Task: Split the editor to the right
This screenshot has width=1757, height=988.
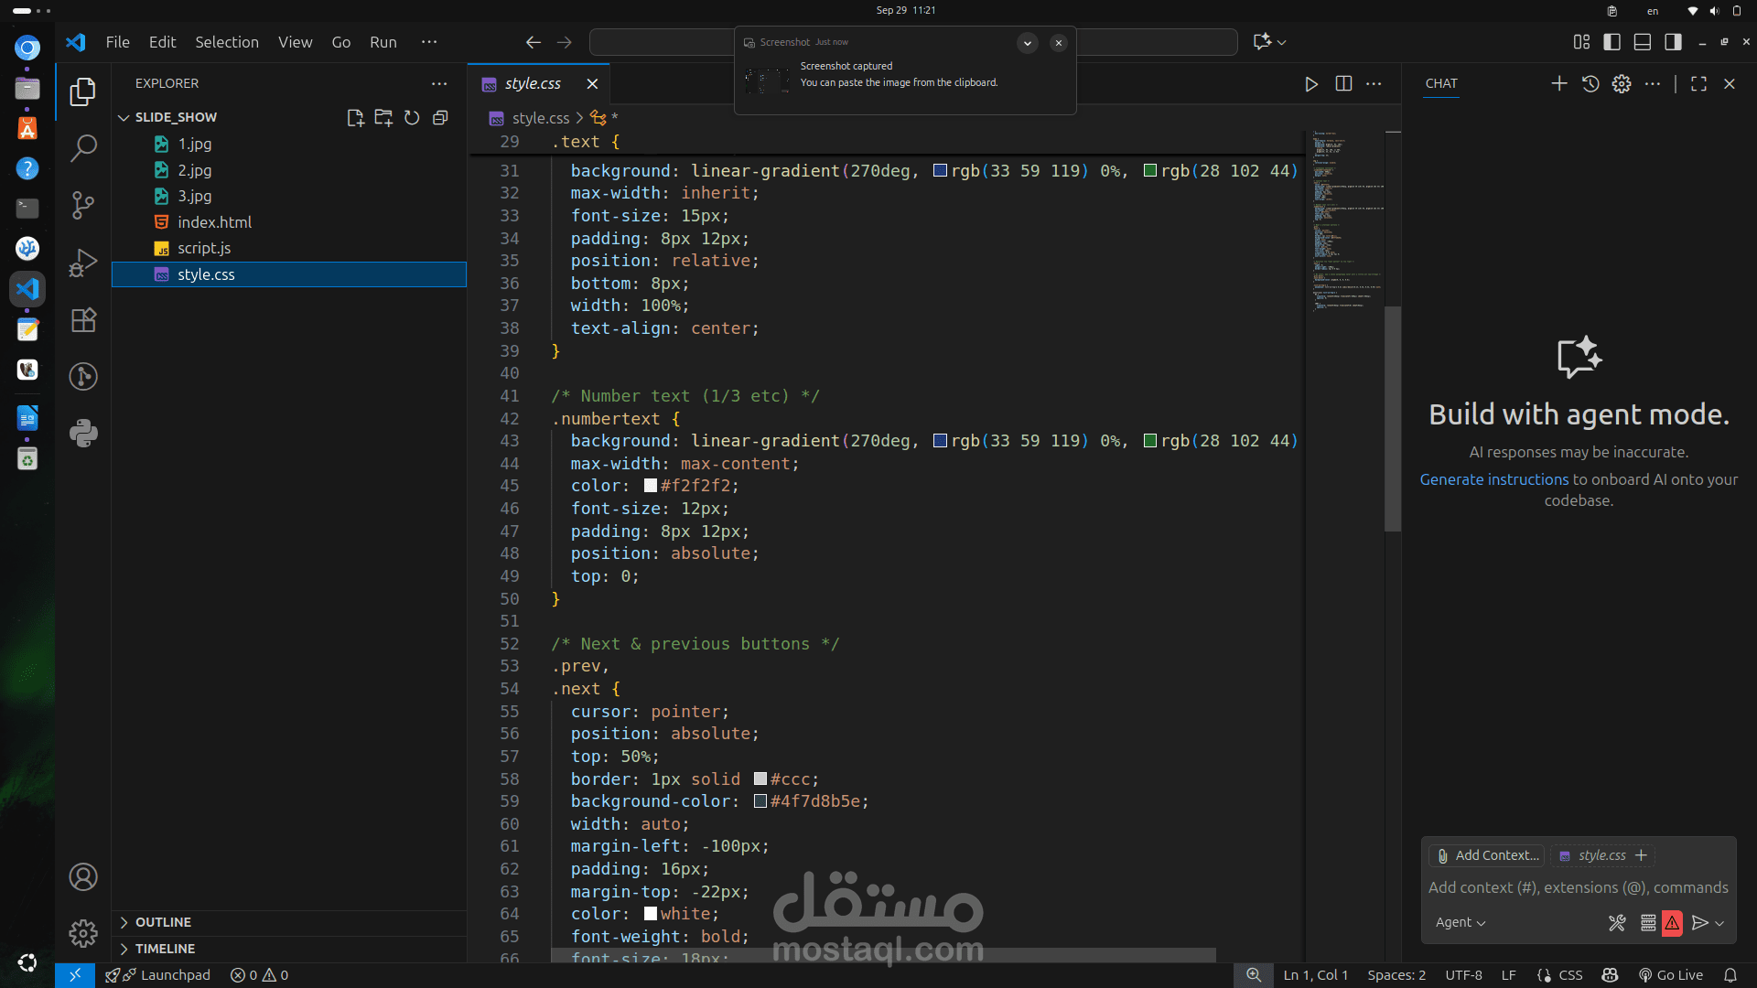Action: click(x=1343, y=83)
